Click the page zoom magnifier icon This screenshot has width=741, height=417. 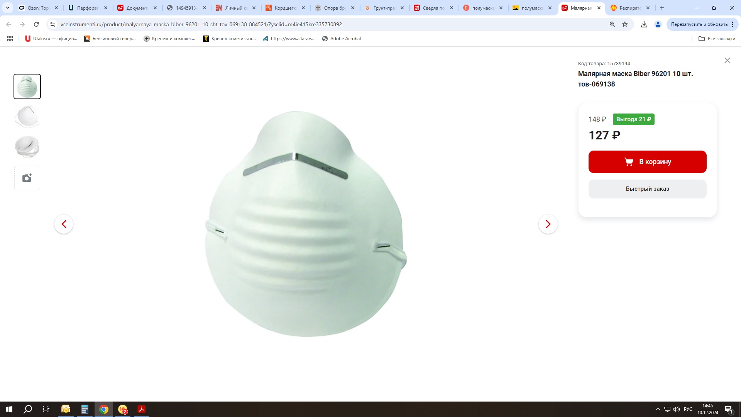click(612, 24)
